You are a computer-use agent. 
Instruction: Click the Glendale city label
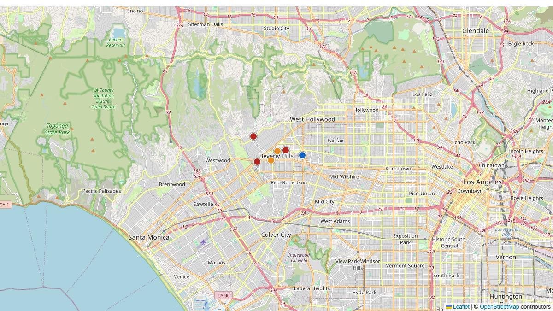point(476,31)
